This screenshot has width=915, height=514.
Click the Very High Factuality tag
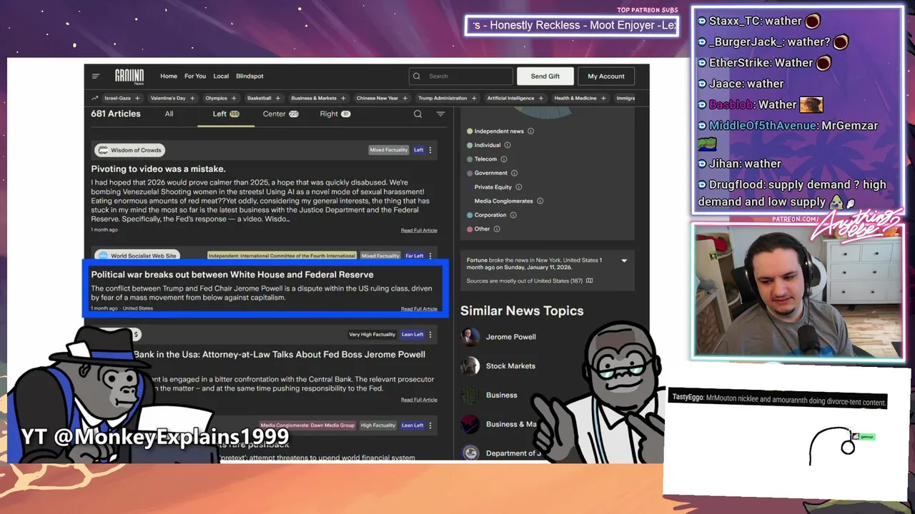(x=372, y=334)
